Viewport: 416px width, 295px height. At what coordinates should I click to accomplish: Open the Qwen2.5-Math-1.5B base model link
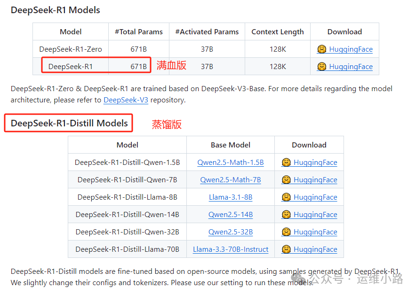(231, 162)
